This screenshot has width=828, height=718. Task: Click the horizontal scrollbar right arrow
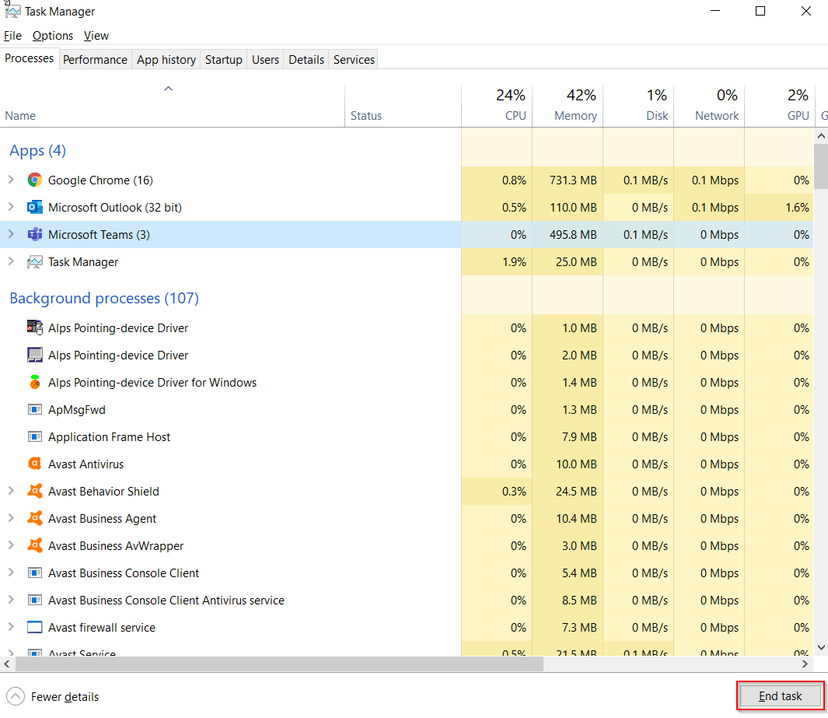click(805, 664)
